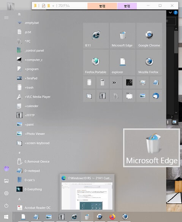Open the user account icon

(x=6, y=168)
